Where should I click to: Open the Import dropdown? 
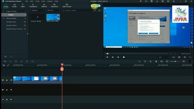coord(38,10)
